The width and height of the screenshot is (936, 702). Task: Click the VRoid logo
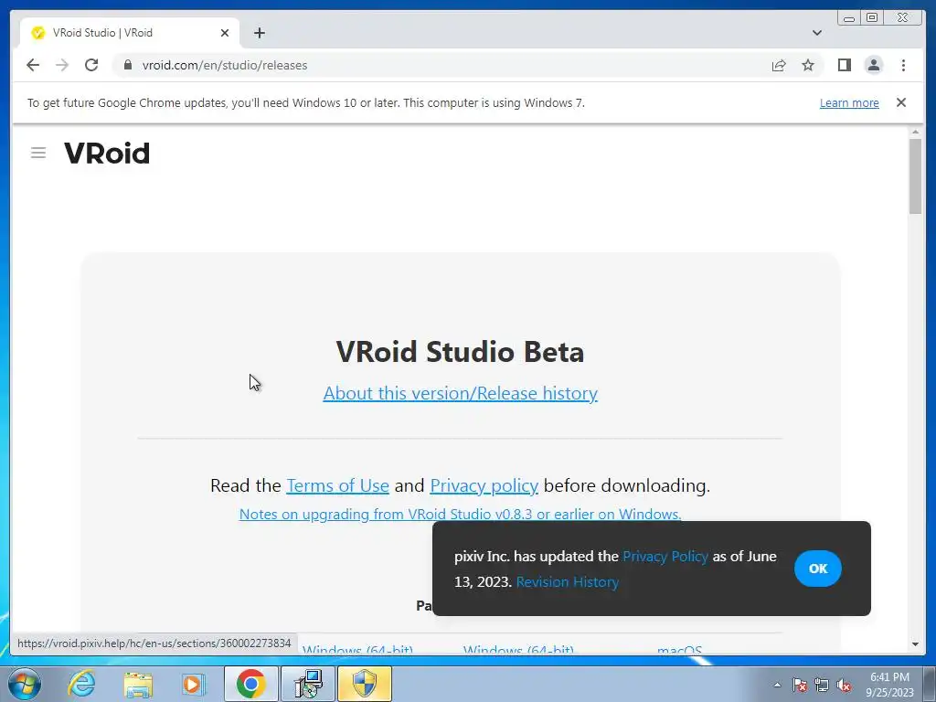tap(107, 154)
